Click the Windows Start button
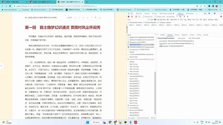 [x=87, y=122]
